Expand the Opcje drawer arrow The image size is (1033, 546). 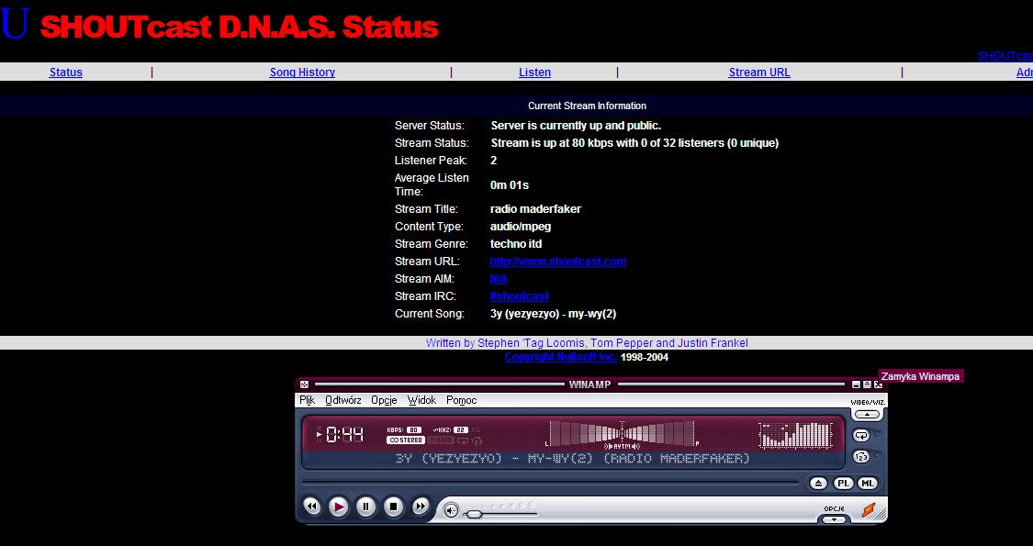[834, 519]
